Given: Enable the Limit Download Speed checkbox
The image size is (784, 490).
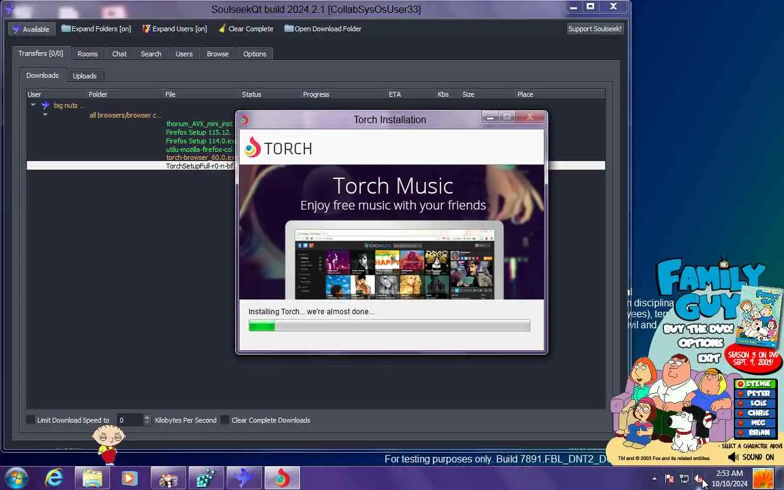Looking at the screenshot, I should 31,420.
